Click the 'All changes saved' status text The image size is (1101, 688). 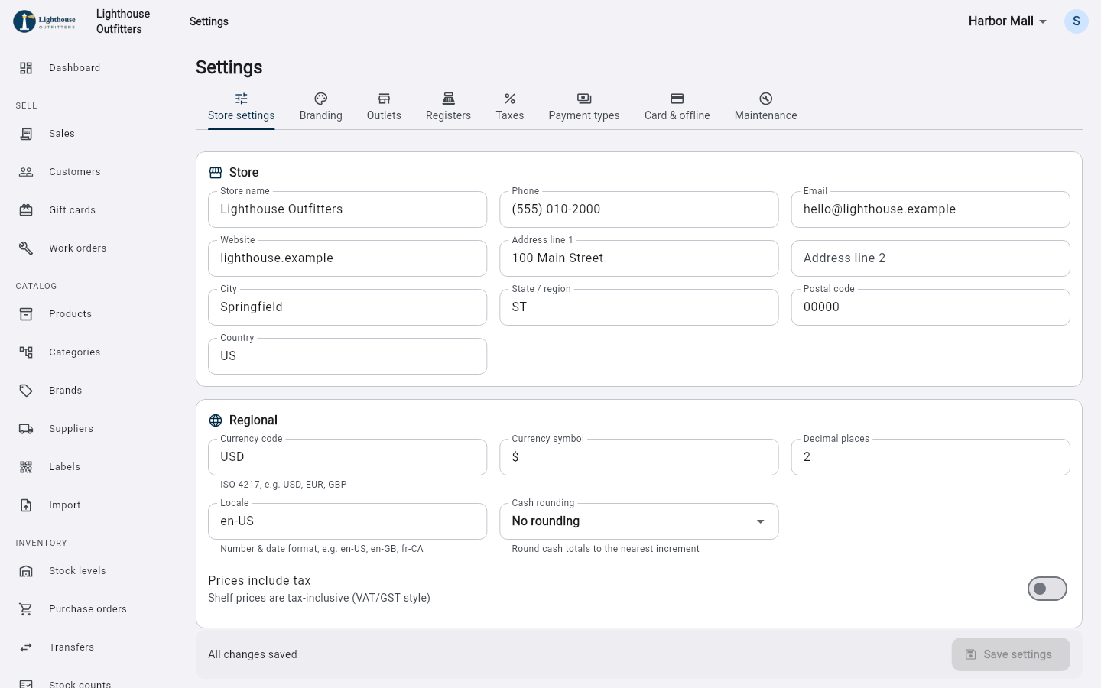[252, 654]
